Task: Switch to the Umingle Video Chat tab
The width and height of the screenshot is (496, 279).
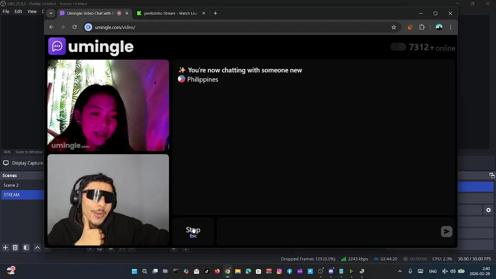Action: (90, 13)
